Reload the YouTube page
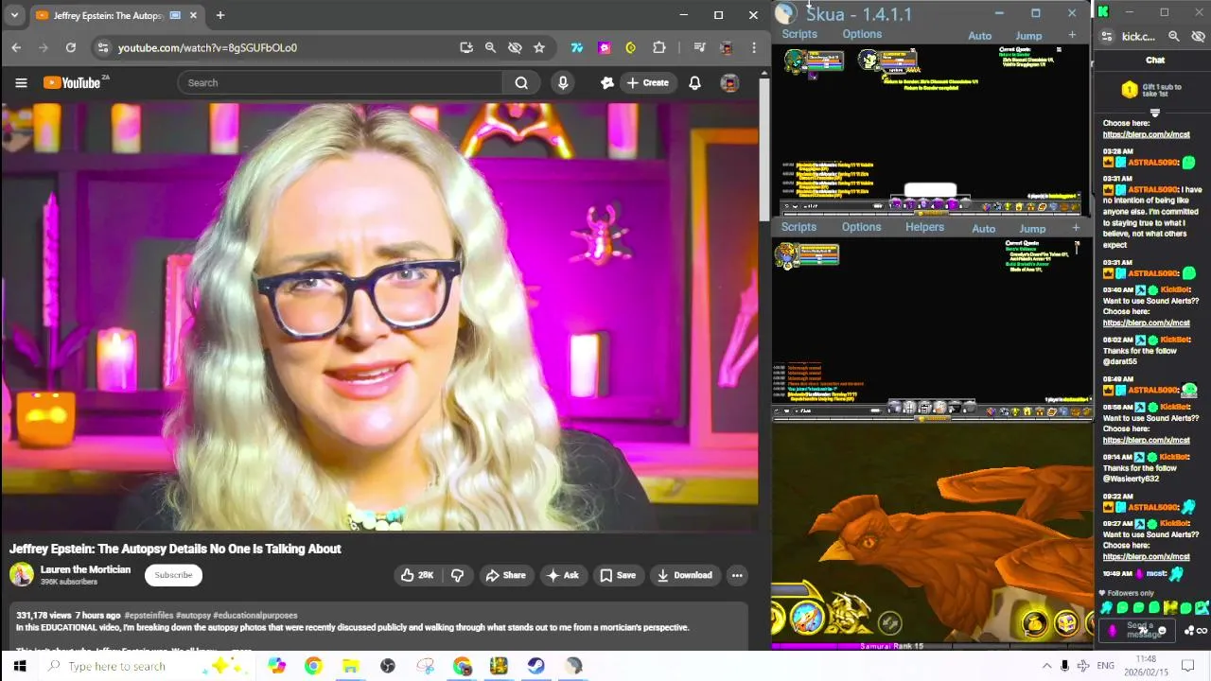This screenshot has width=1211, height=681. [71, 47]
